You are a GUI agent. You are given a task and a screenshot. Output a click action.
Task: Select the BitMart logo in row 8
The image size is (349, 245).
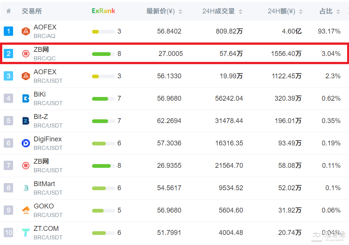[25, 188]
